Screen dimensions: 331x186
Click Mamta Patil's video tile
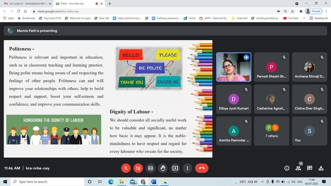(x=233, y=67)
